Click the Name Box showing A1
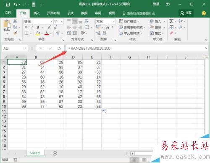This screenshot has height=163, width=210. (x=15, y=48)
